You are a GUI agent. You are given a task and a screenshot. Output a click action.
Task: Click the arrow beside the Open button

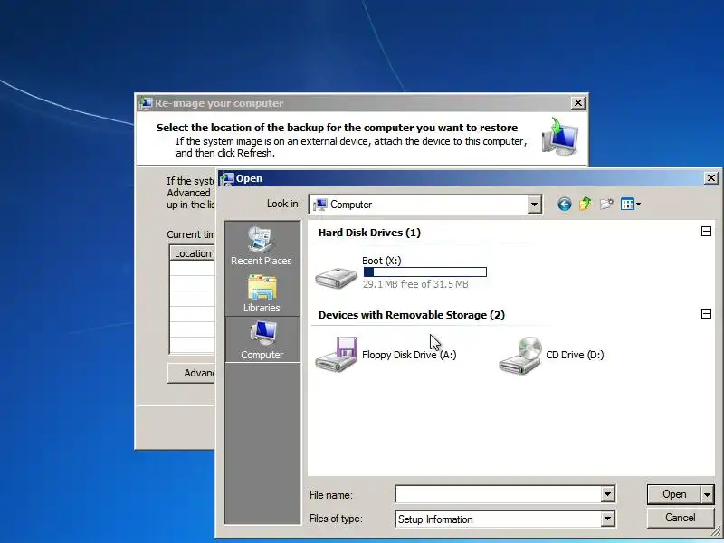[708, 494]
